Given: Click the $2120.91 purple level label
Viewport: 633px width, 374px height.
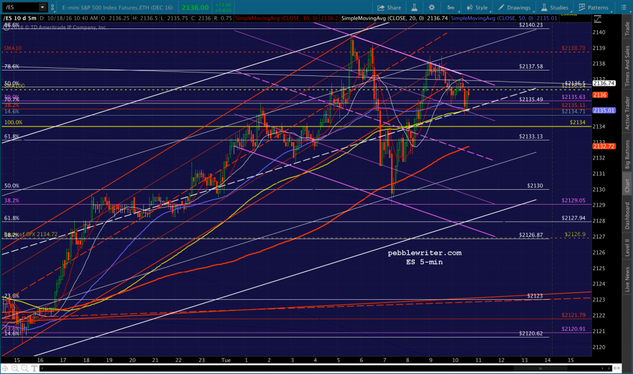Looking at the screenshot, I should point(573,329).
